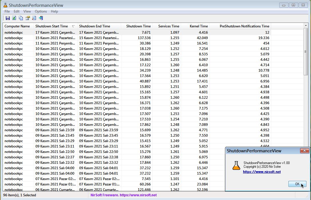Click start time cell 09 Kasım 2021 Salı 23:45
This screenshot has height=200, width=311.
pyautogui.click(x=55, y=136)
